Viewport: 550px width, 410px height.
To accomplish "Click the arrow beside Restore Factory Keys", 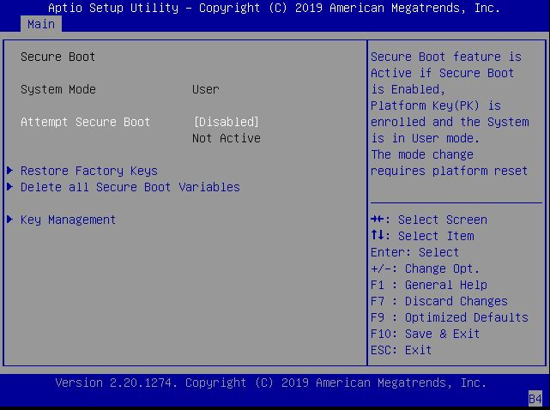I will point(10,171).
